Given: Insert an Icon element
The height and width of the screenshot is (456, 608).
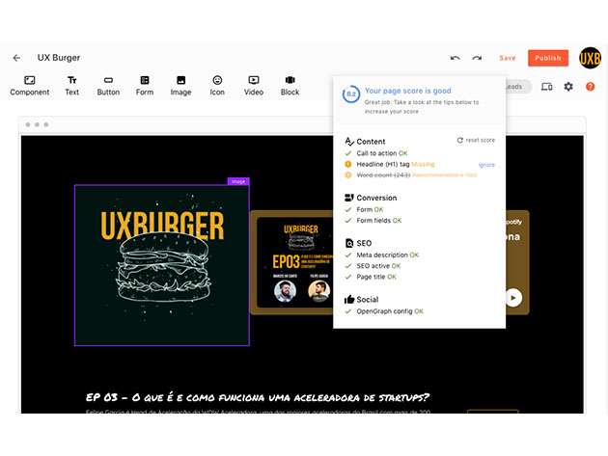Looking at the screenshot, I should (x=217, y=86).
